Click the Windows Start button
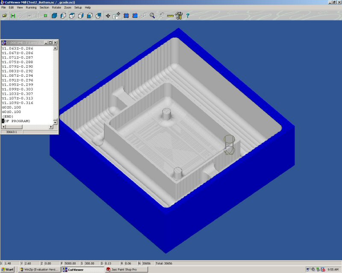The width and height of the screenshot is (342, 273). pos(7,270)
